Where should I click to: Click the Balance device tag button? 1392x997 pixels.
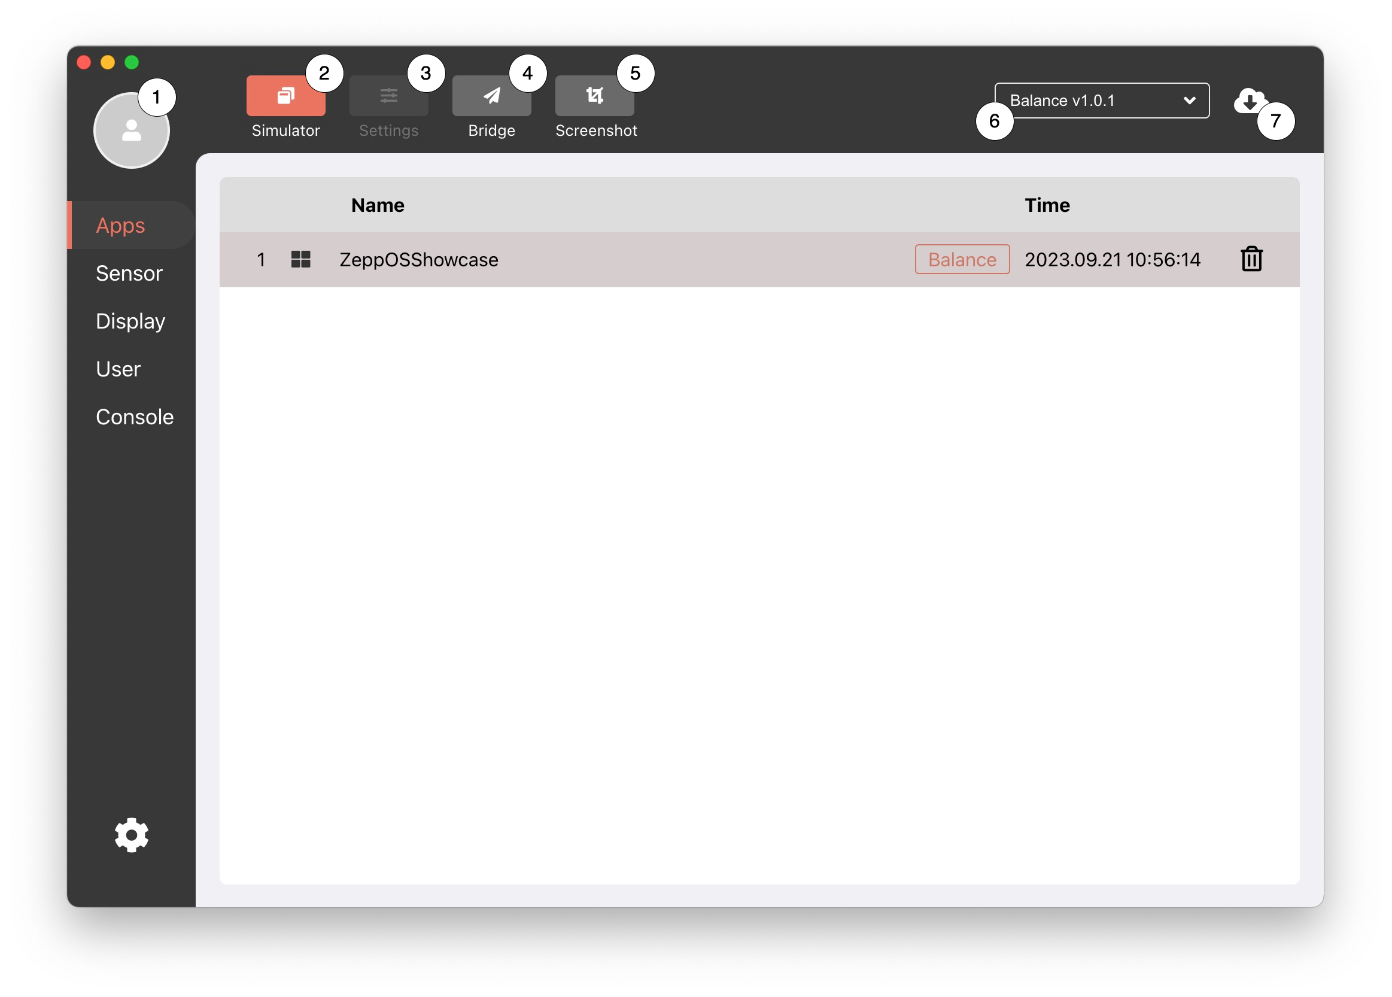coord(962,259)
